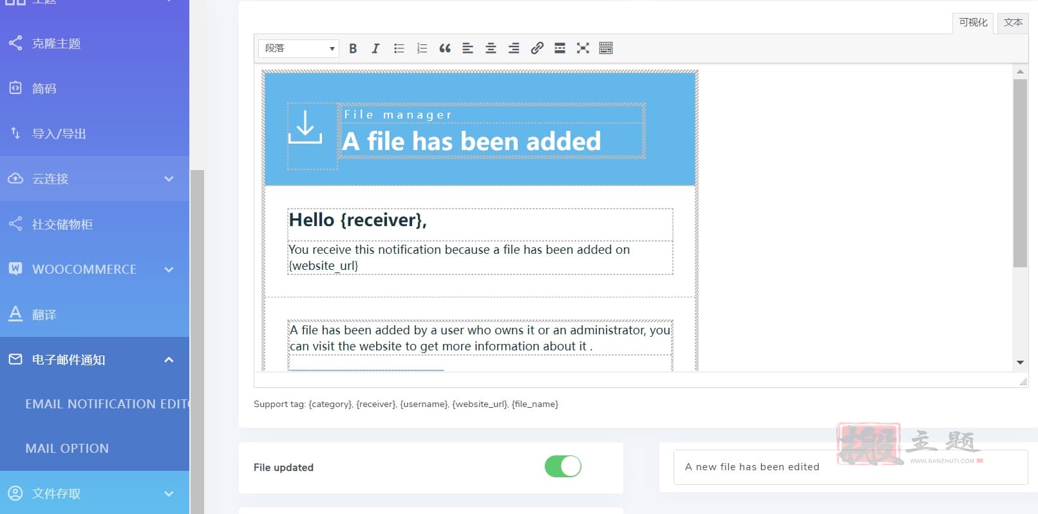Click the 导入/导出 arrows icon

pos(15,133)
